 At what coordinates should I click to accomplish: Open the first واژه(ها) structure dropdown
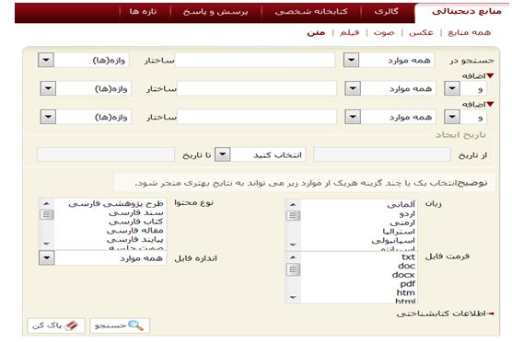coord(46,60)
